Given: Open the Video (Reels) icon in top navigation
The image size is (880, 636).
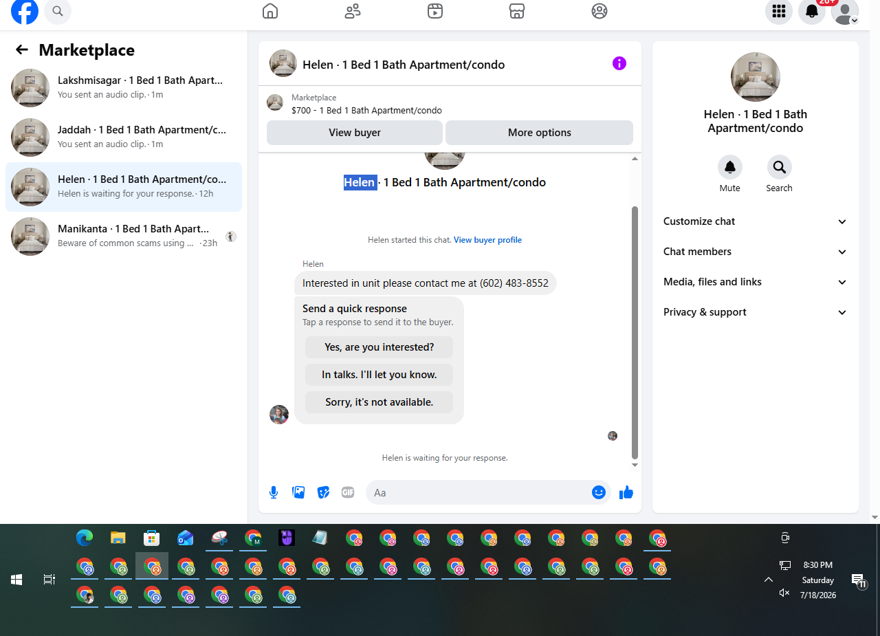Looking at the screenshot, I should pos(434,11).
